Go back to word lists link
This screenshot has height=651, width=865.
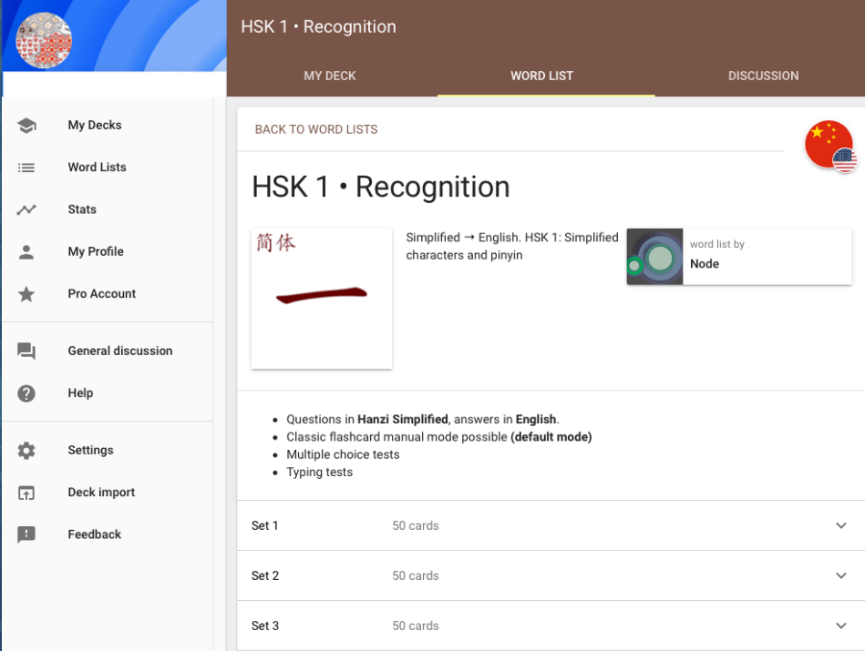[316, 129]
